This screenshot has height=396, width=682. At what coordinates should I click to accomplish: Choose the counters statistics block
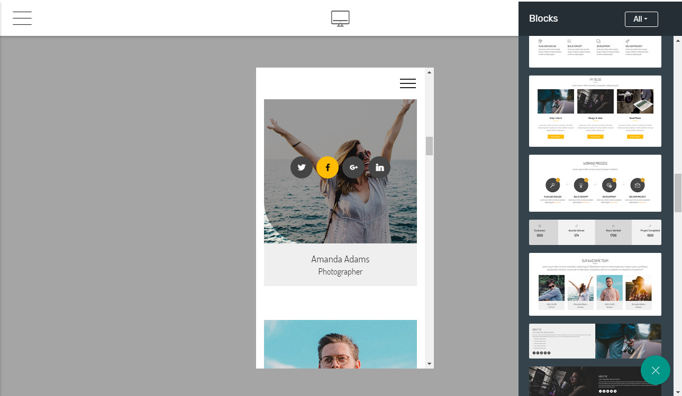595,232
